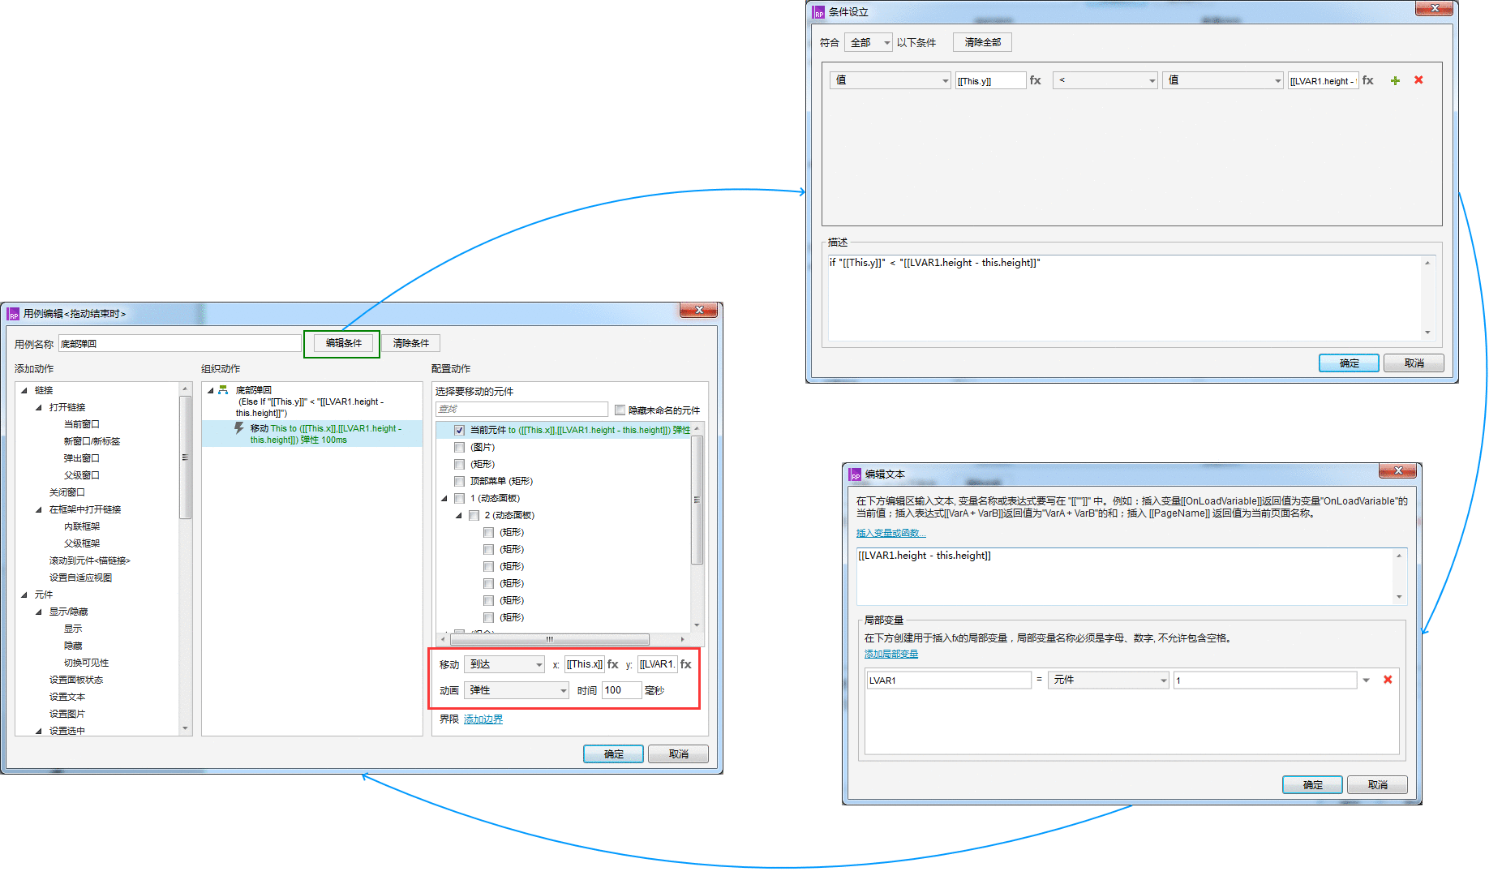Select 关闭窗口 action
Viewport: 1502px width, 893px height.
pyautogui.click(x=67, y=492)
